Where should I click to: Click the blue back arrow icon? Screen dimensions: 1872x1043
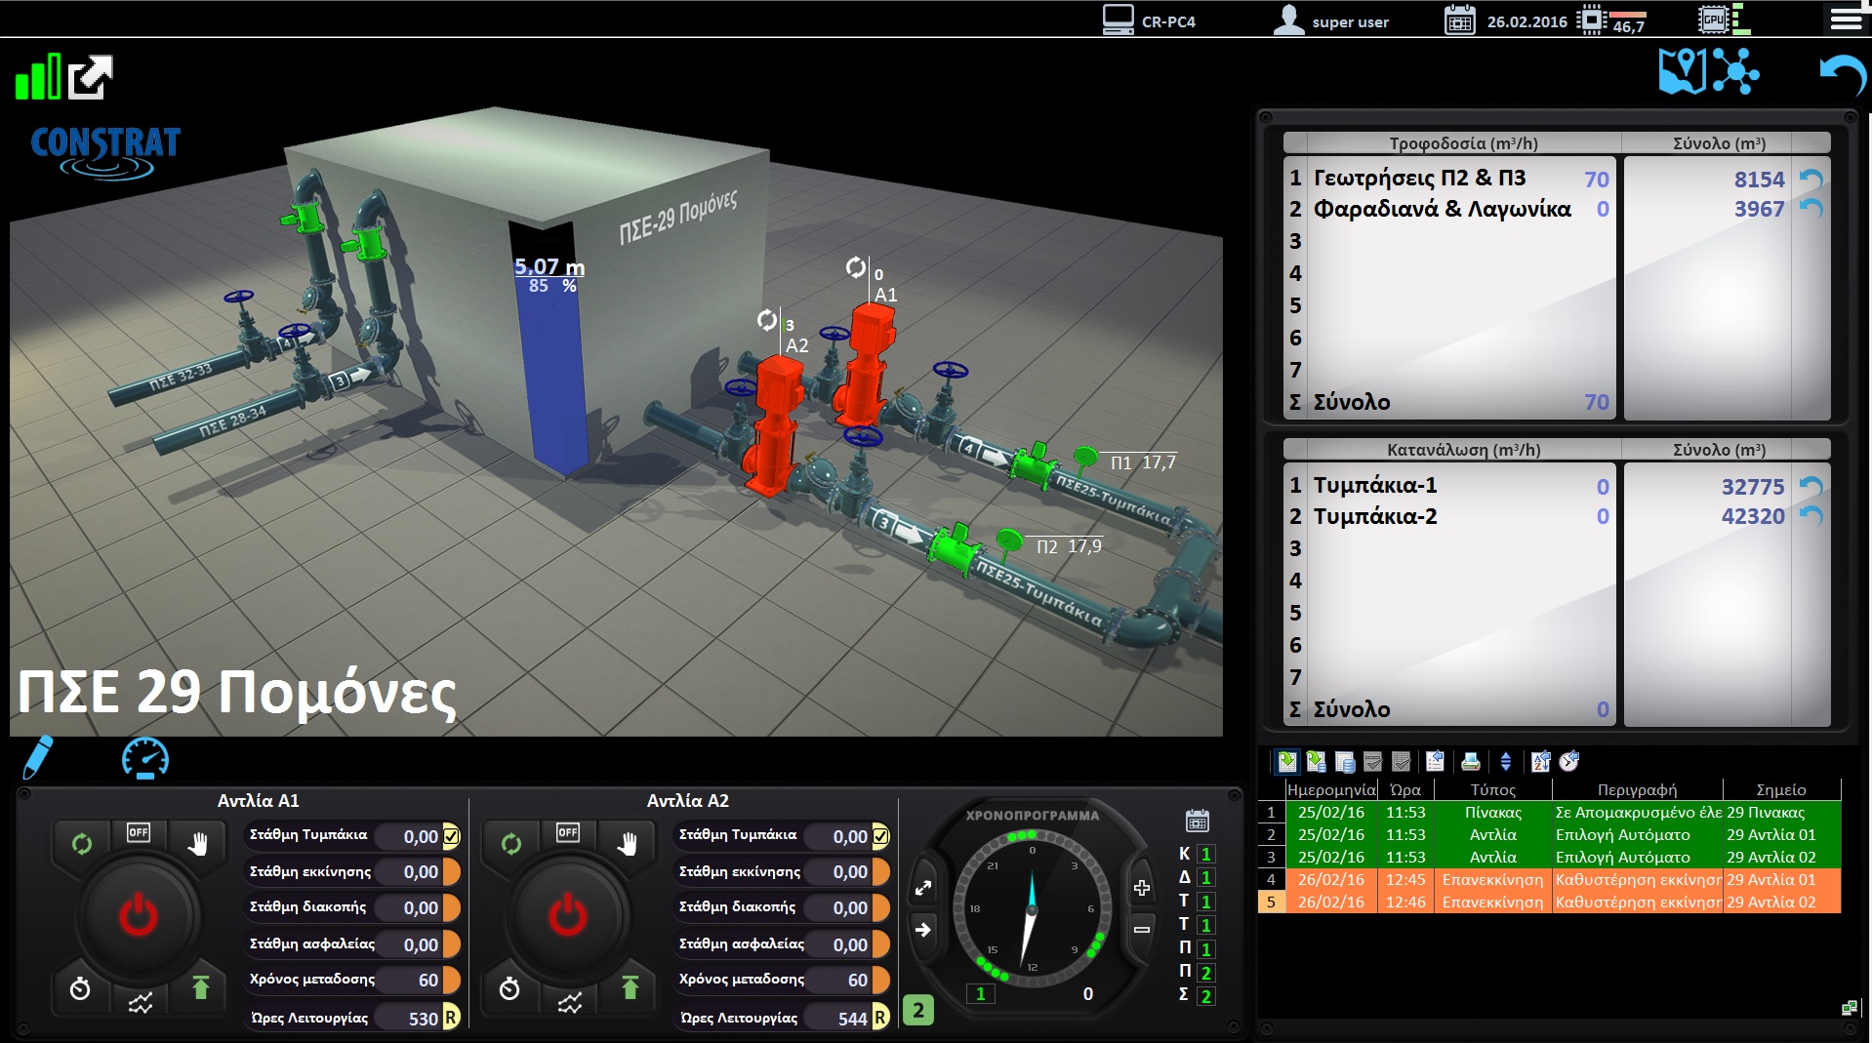pyautogui.click(x=1842, y=75)
